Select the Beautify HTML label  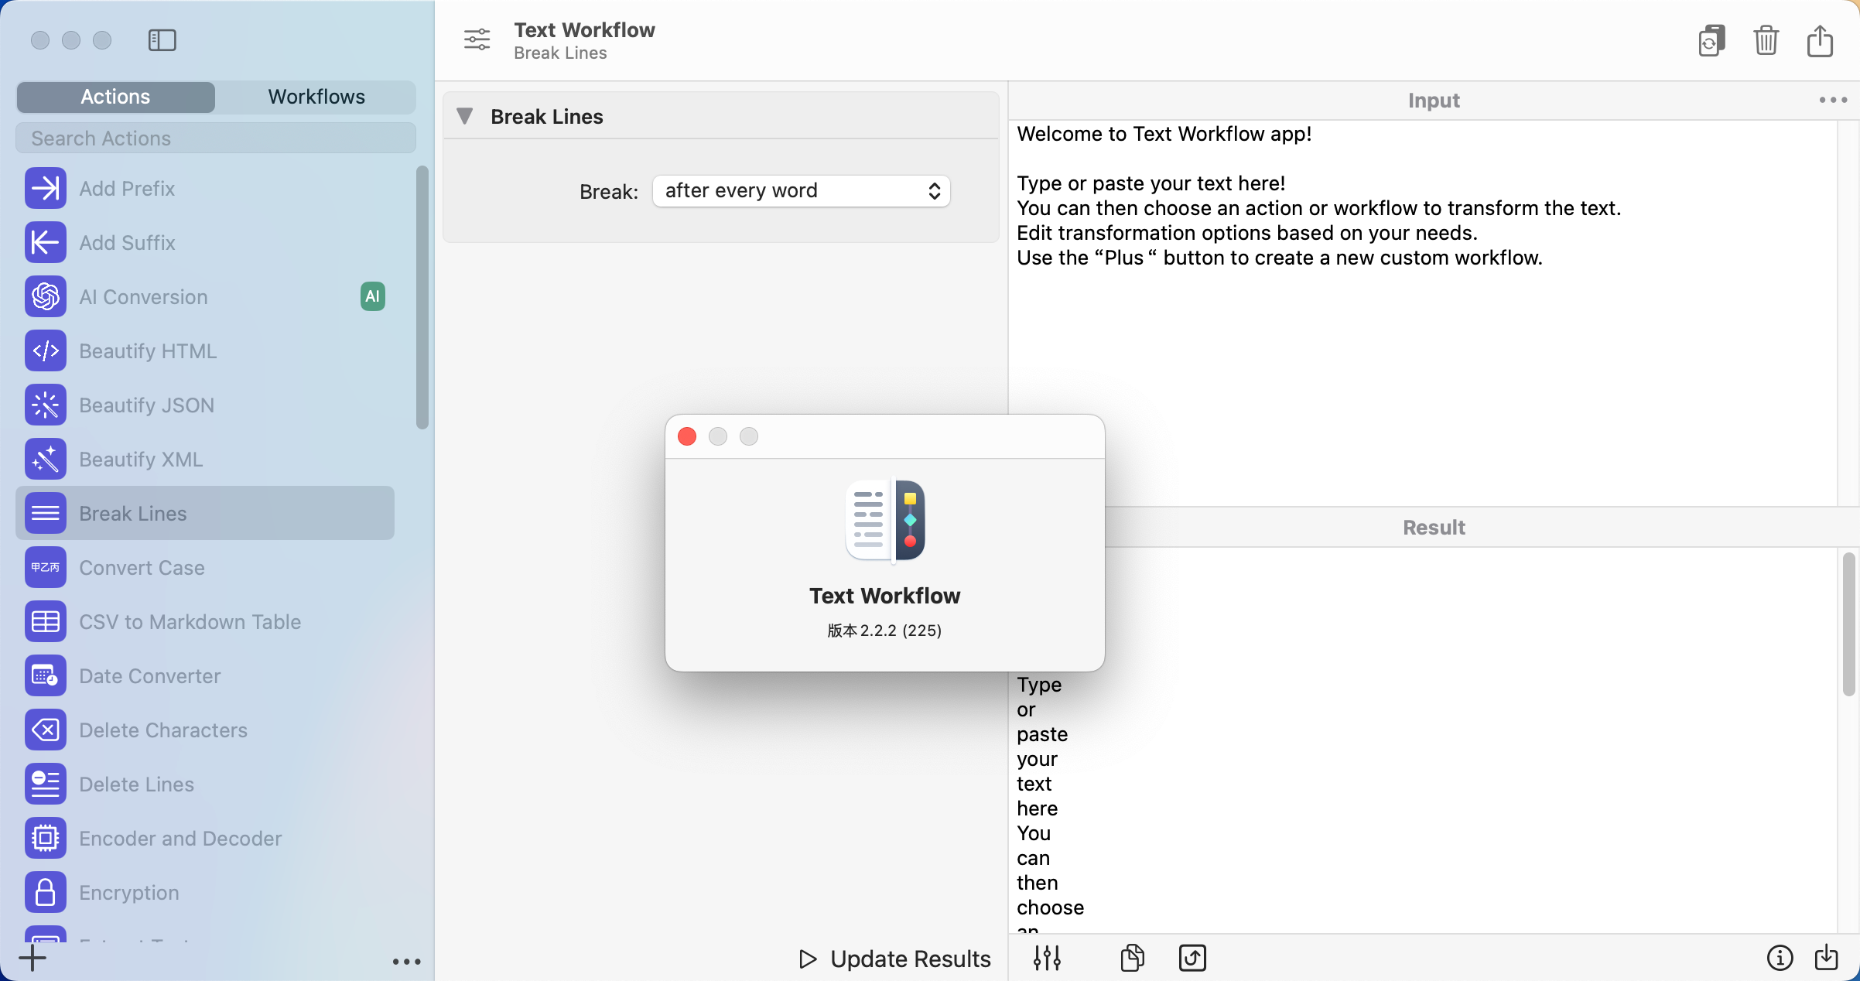click(x=148, y=350)
